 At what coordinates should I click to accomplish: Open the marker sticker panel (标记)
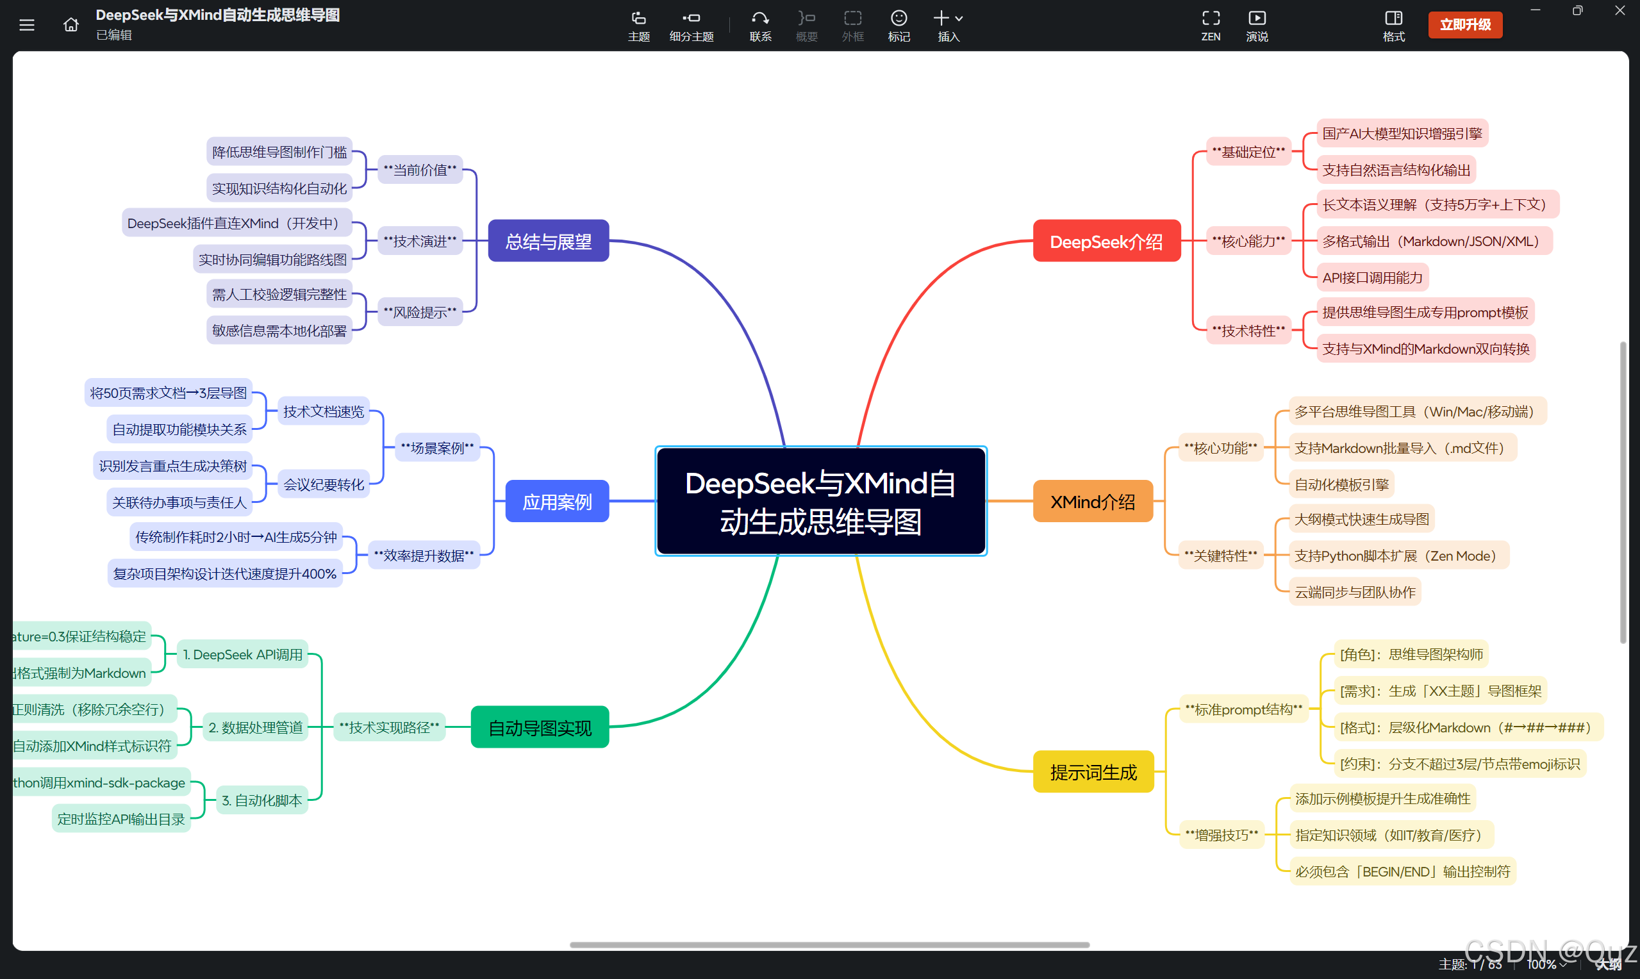(x=899, y=25)
